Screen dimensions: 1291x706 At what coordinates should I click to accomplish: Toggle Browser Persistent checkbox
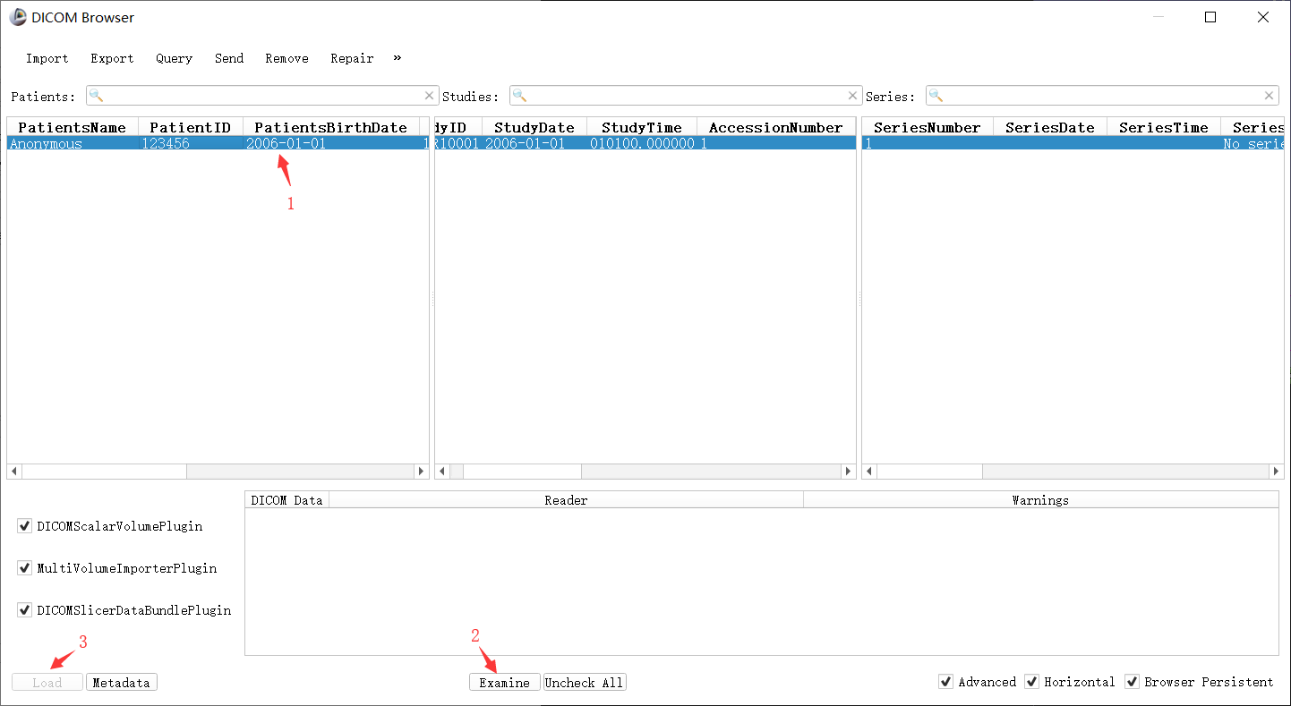point(1133,682)
